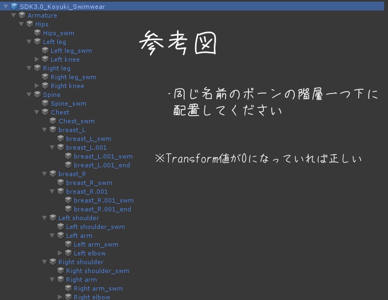This screenshot has height=300, width=388.
Task: Click the cube icon beside Chest
Action: pyautogui.click(x=45, y=112)
